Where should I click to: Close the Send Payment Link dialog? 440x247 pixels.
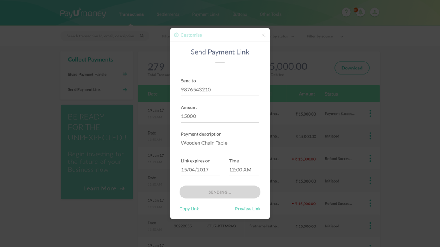coord(263,35)
